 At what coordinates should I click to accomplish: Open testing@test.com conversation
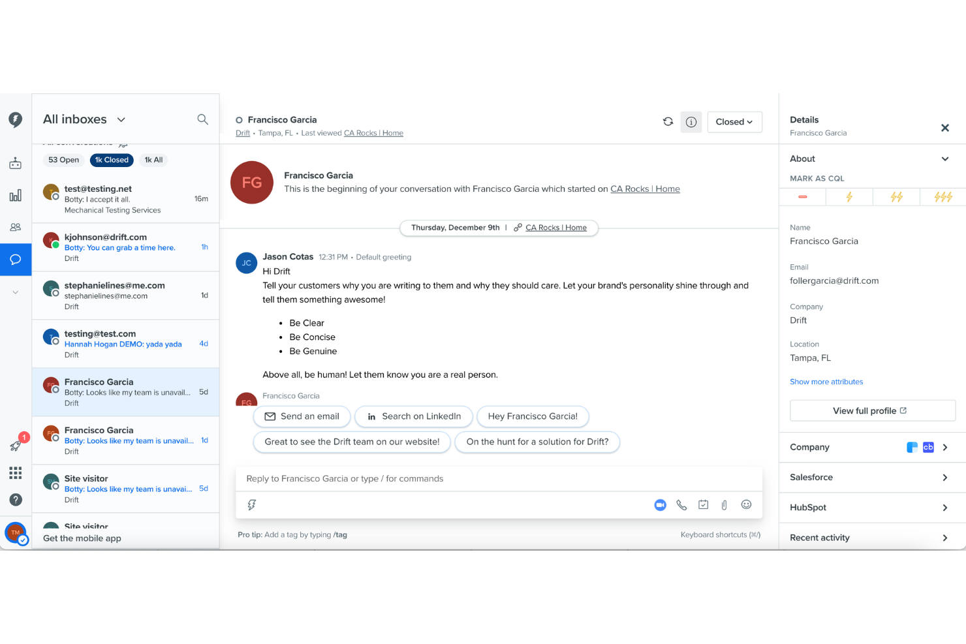click(125, 343)
